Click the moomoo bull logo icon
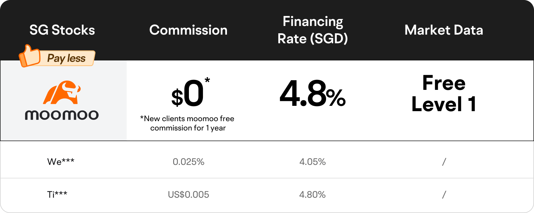Screen dimensions: 534x213 (x=62, y=92)
